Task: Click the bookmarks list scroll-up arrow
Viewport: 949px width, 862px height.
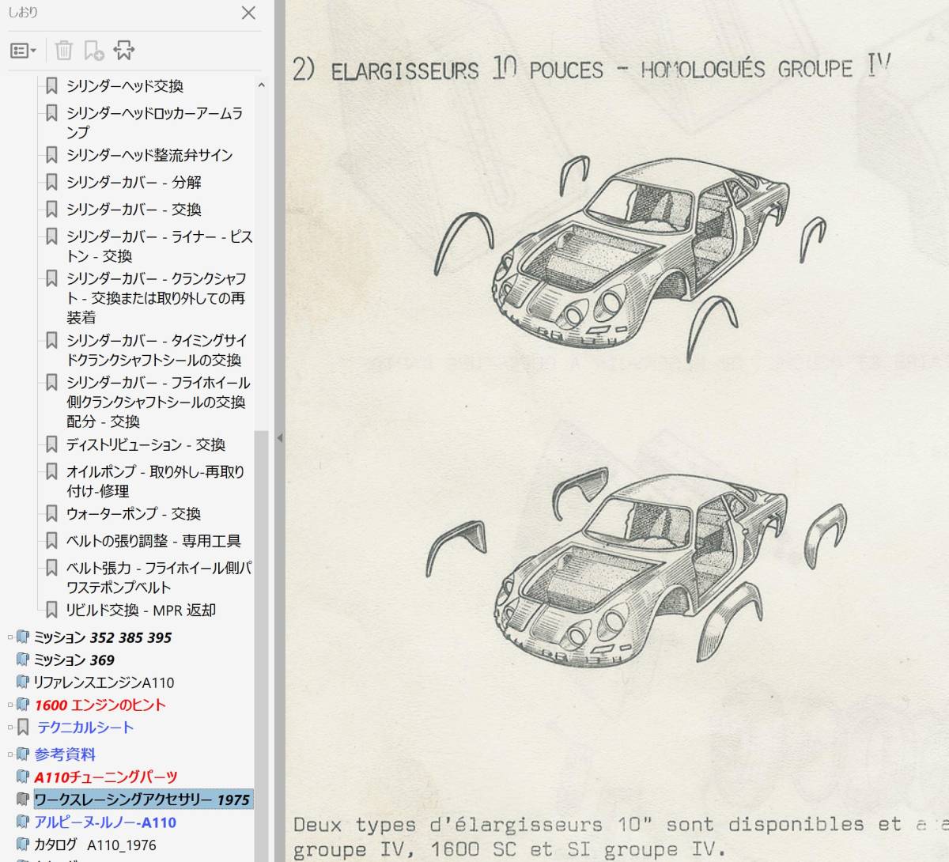Action: click(x=261, y=85)
